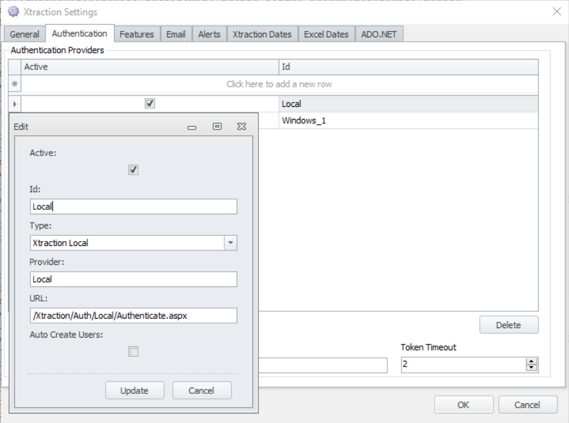The image size is (569, 423).
Task: Click the URL input field
Action: click(x=133, y=316)
